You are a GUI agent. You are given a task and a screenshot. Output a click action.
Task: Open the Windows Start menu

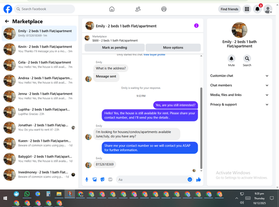5,198
